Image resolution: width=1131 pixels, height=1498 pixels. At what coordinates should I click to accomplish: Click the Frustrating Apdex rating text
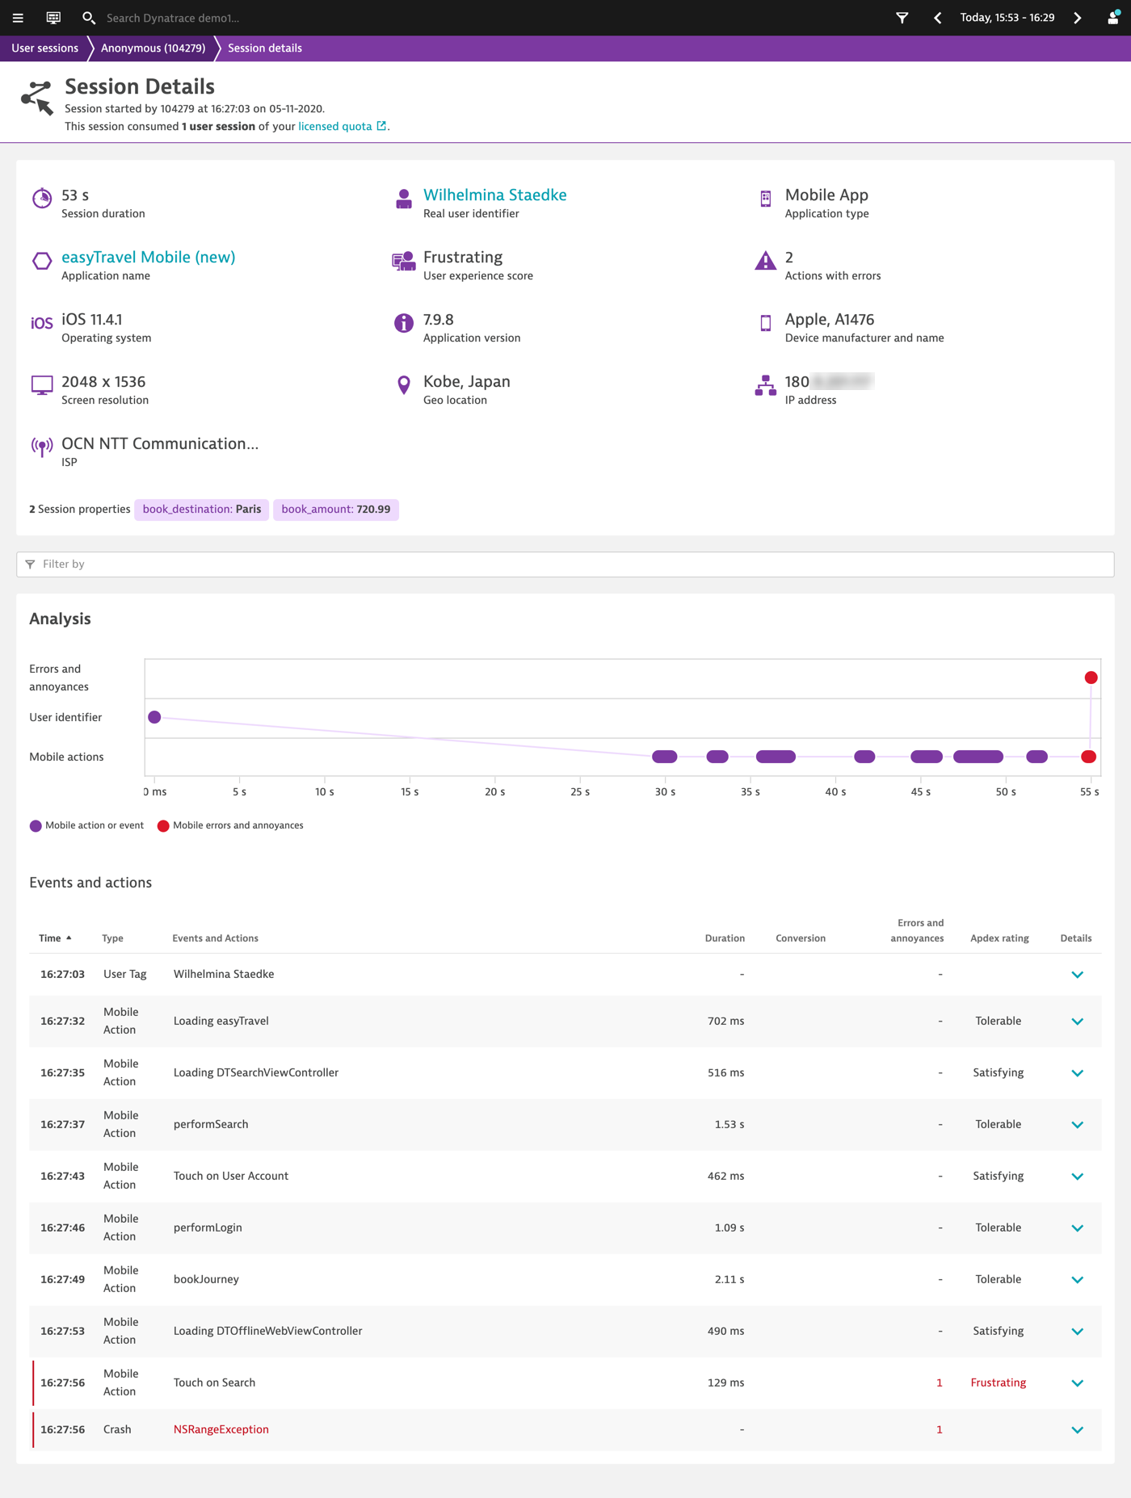tap(998, 1383)
